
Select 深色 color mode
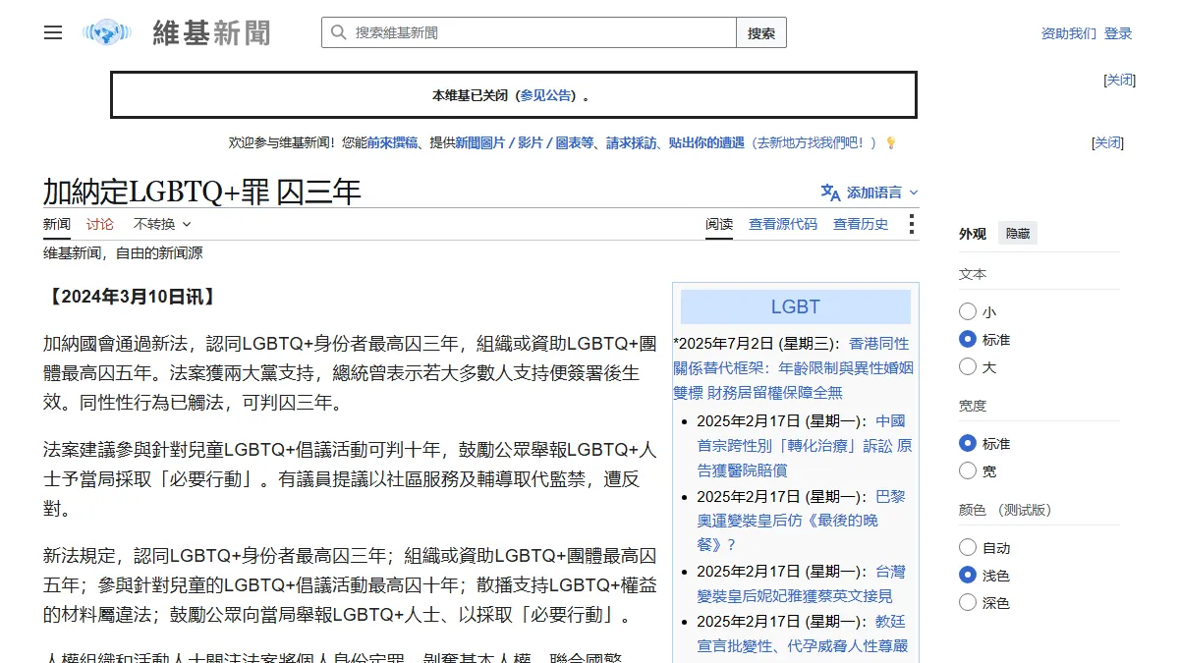pos(968,602)
